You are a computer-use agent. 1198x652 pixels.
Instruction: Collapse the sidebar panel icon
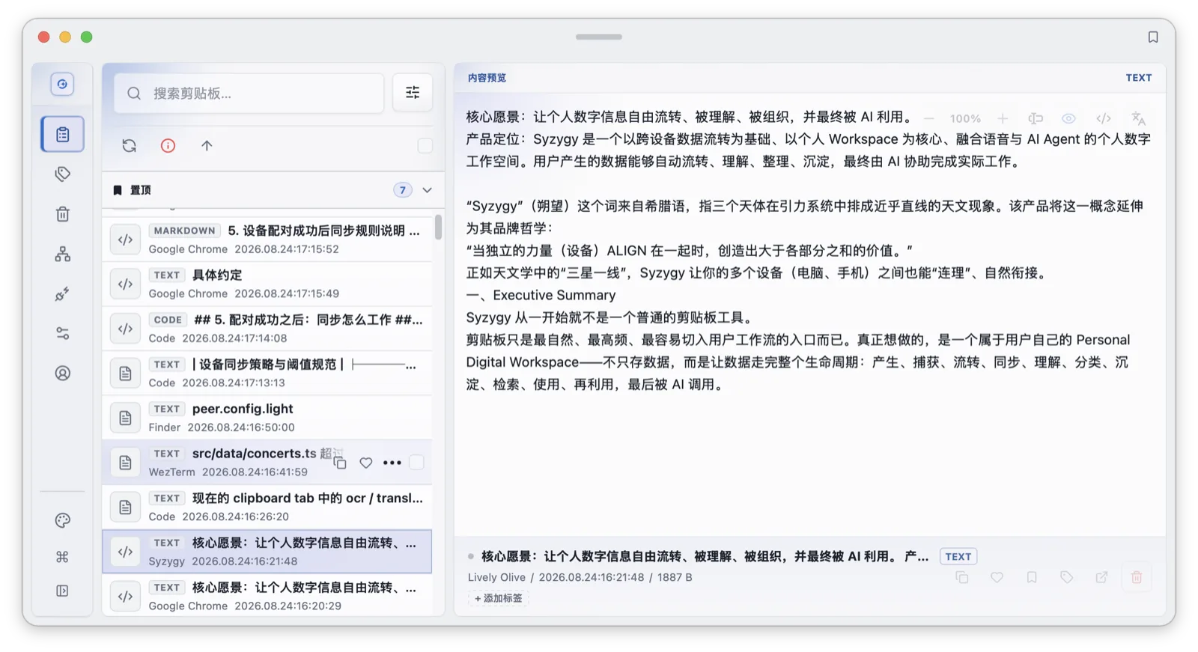pos(63,591)
